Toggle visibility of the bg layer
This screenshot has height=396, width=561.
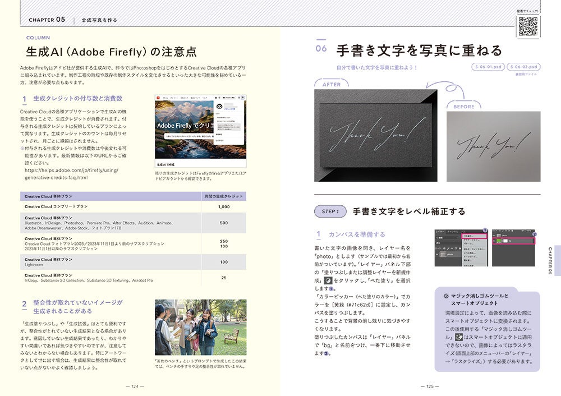pos(494,241)
